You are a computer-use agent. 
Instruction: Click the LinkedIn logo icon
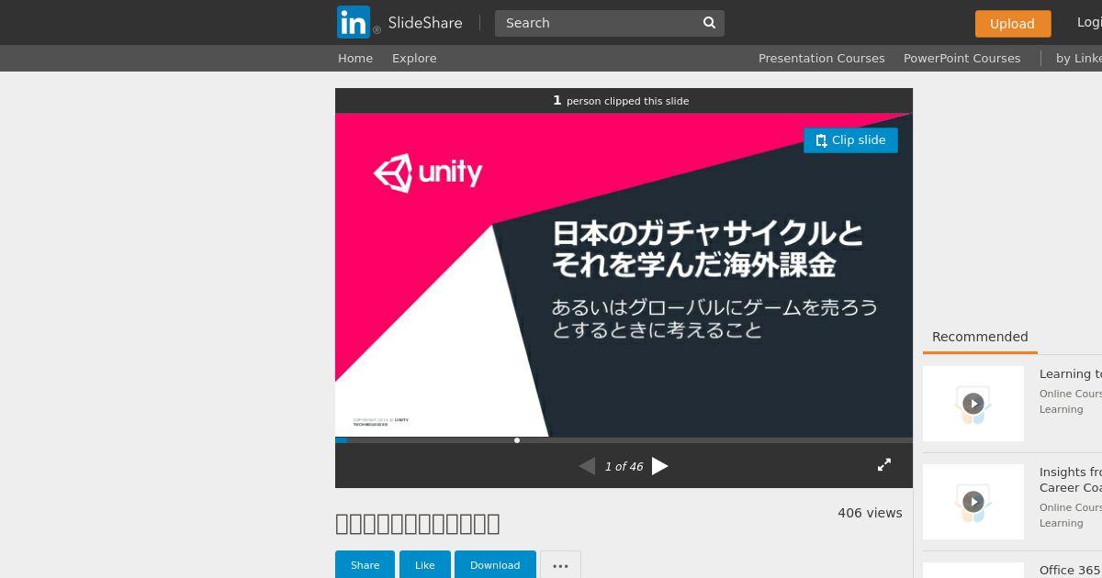(354, 22)
